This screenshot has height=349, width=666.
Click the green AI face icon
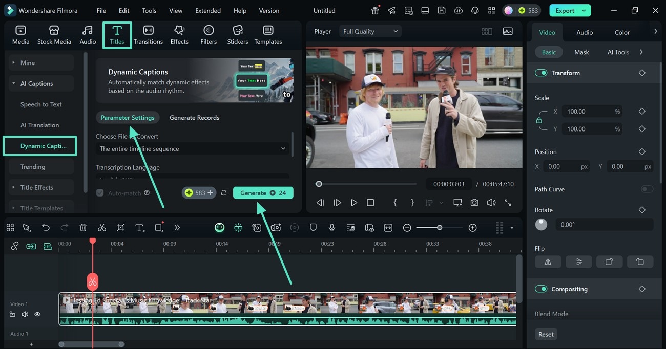pos(219,228)
